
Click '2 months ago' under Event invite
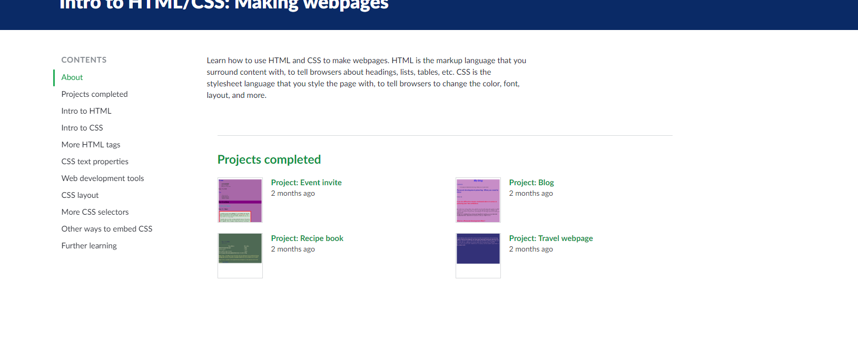point(293,194)
